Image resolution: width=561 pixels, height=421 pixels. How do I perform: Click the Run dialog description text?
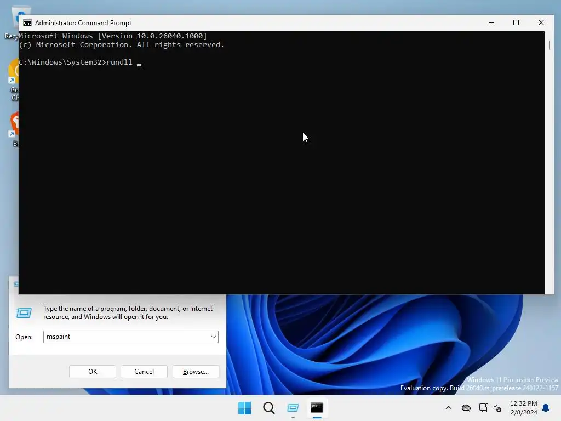click(128, 312)
